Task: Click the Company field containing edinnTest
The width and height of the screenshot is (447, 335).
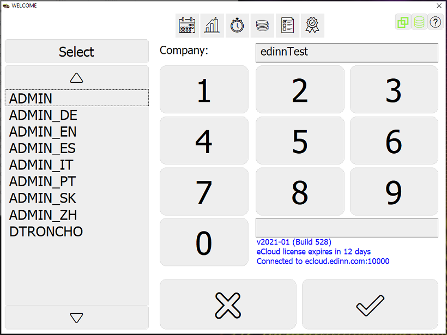Action: (347, 53)
